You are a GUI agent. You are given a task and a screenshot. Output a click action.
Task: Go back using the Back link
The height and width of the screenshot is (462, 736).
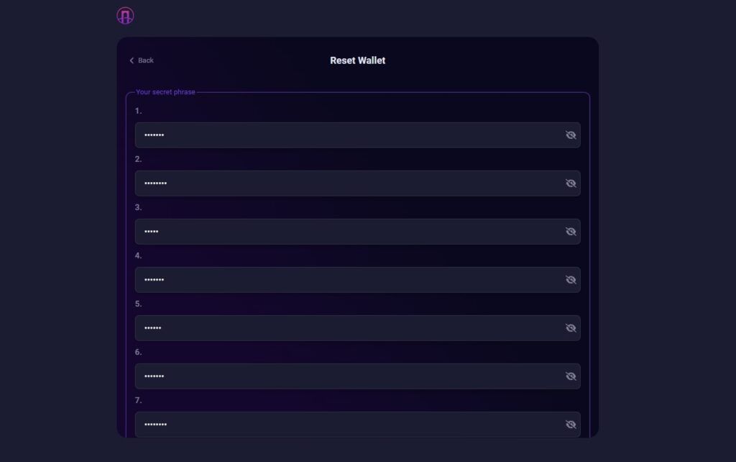142,60
